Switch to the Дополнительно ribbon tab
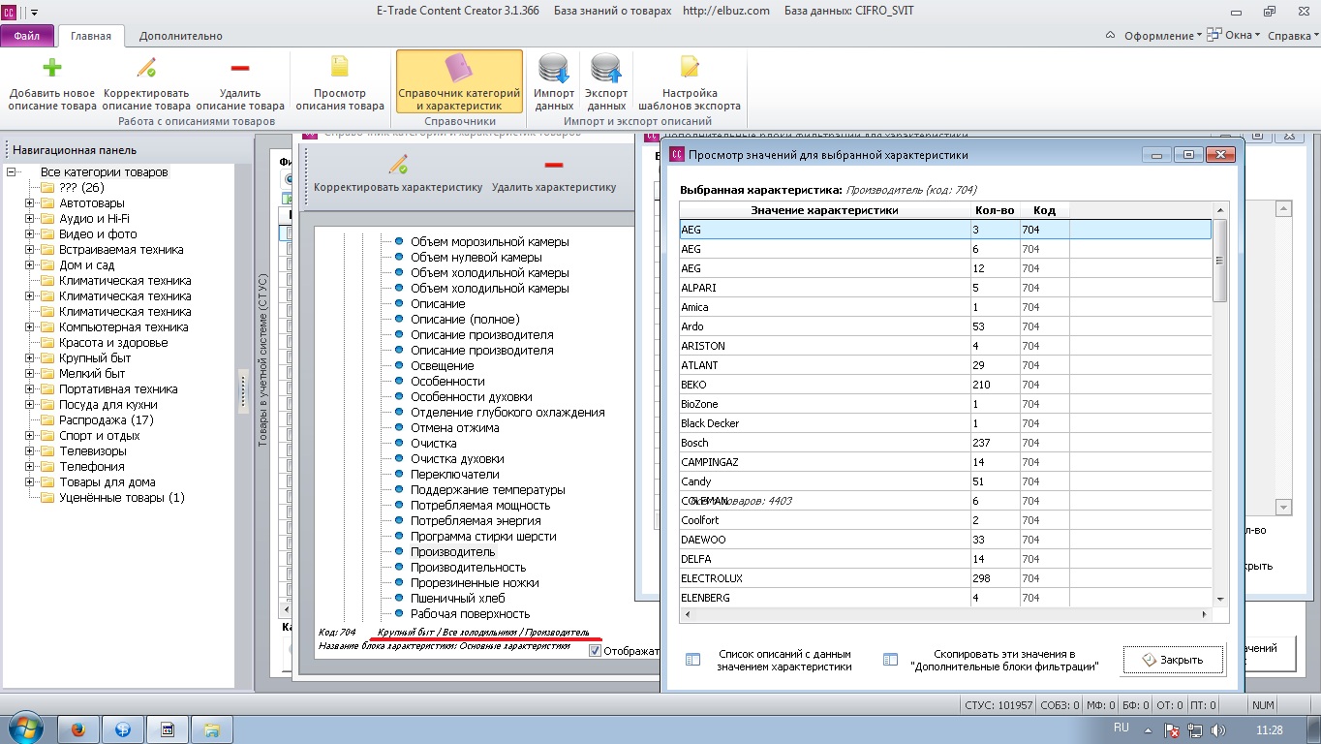The height and width of the screenshot is (744, 1321). pyautogui.click(x=181, y=36)
